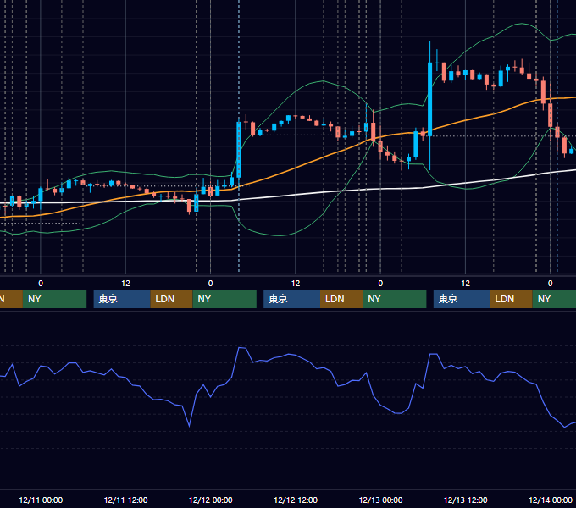Select the LDN session block following the 12/13 東京 block

(x=512, y=299)
